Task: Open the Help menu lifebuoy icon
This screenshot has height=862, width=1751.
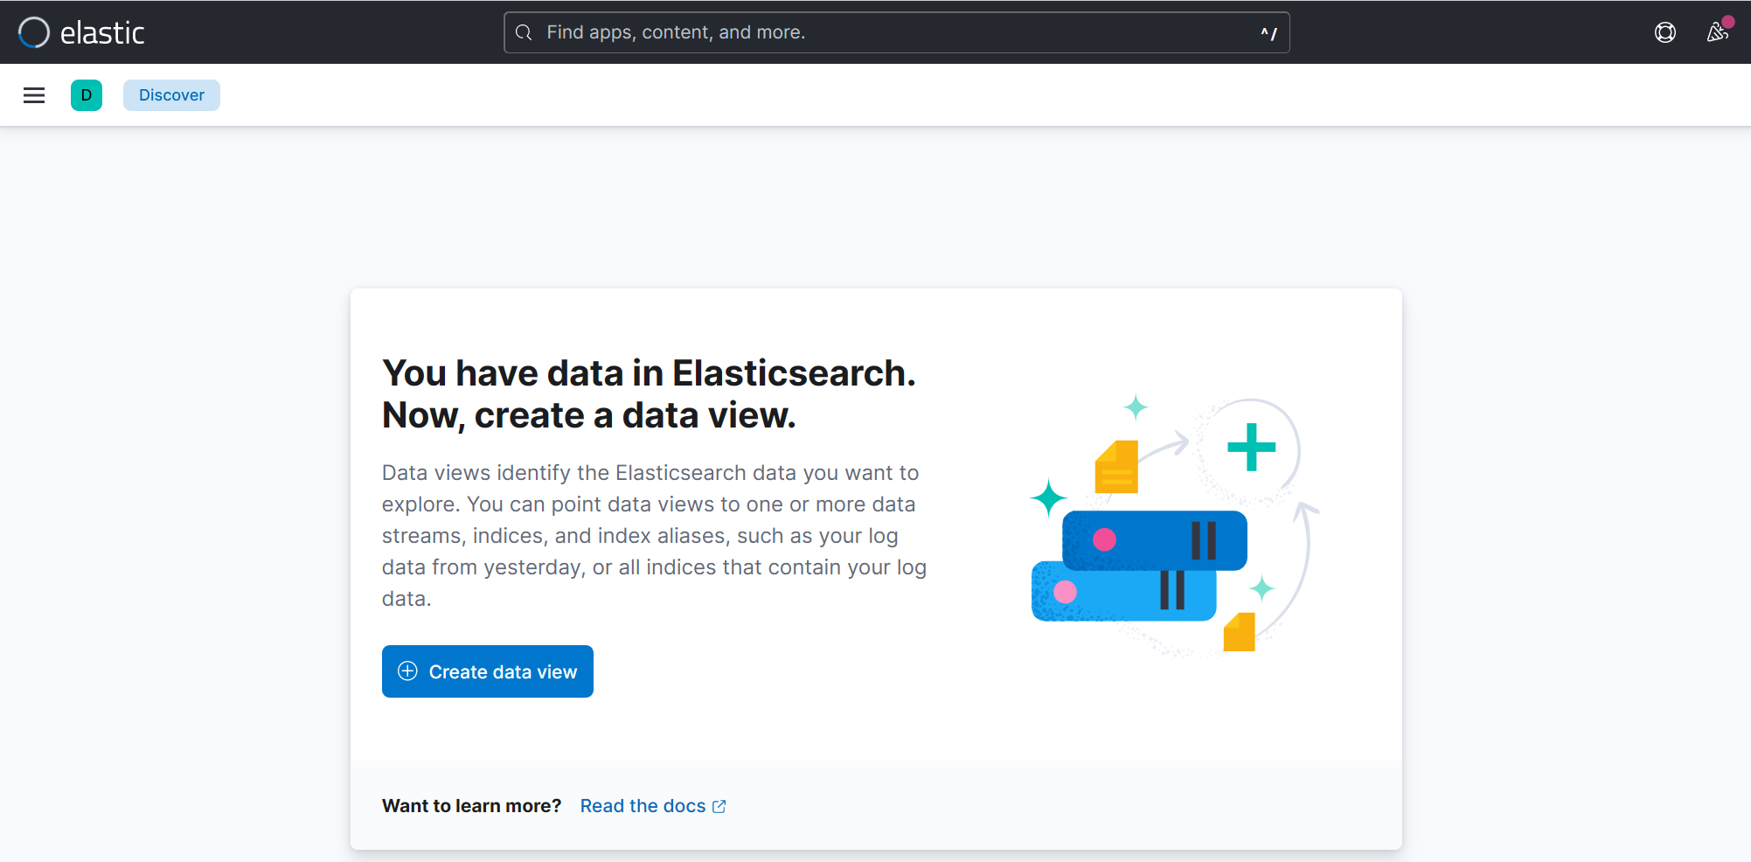Action: [x=1665, y=32]
